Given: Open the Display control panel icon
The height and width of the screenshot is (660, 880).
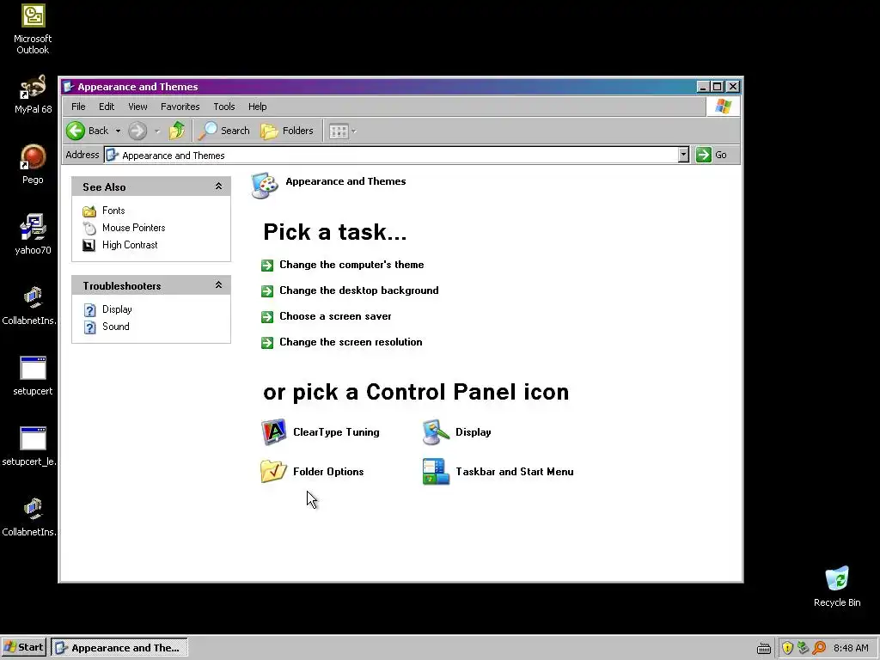Looking at the screenshot, I should point(436,432).
